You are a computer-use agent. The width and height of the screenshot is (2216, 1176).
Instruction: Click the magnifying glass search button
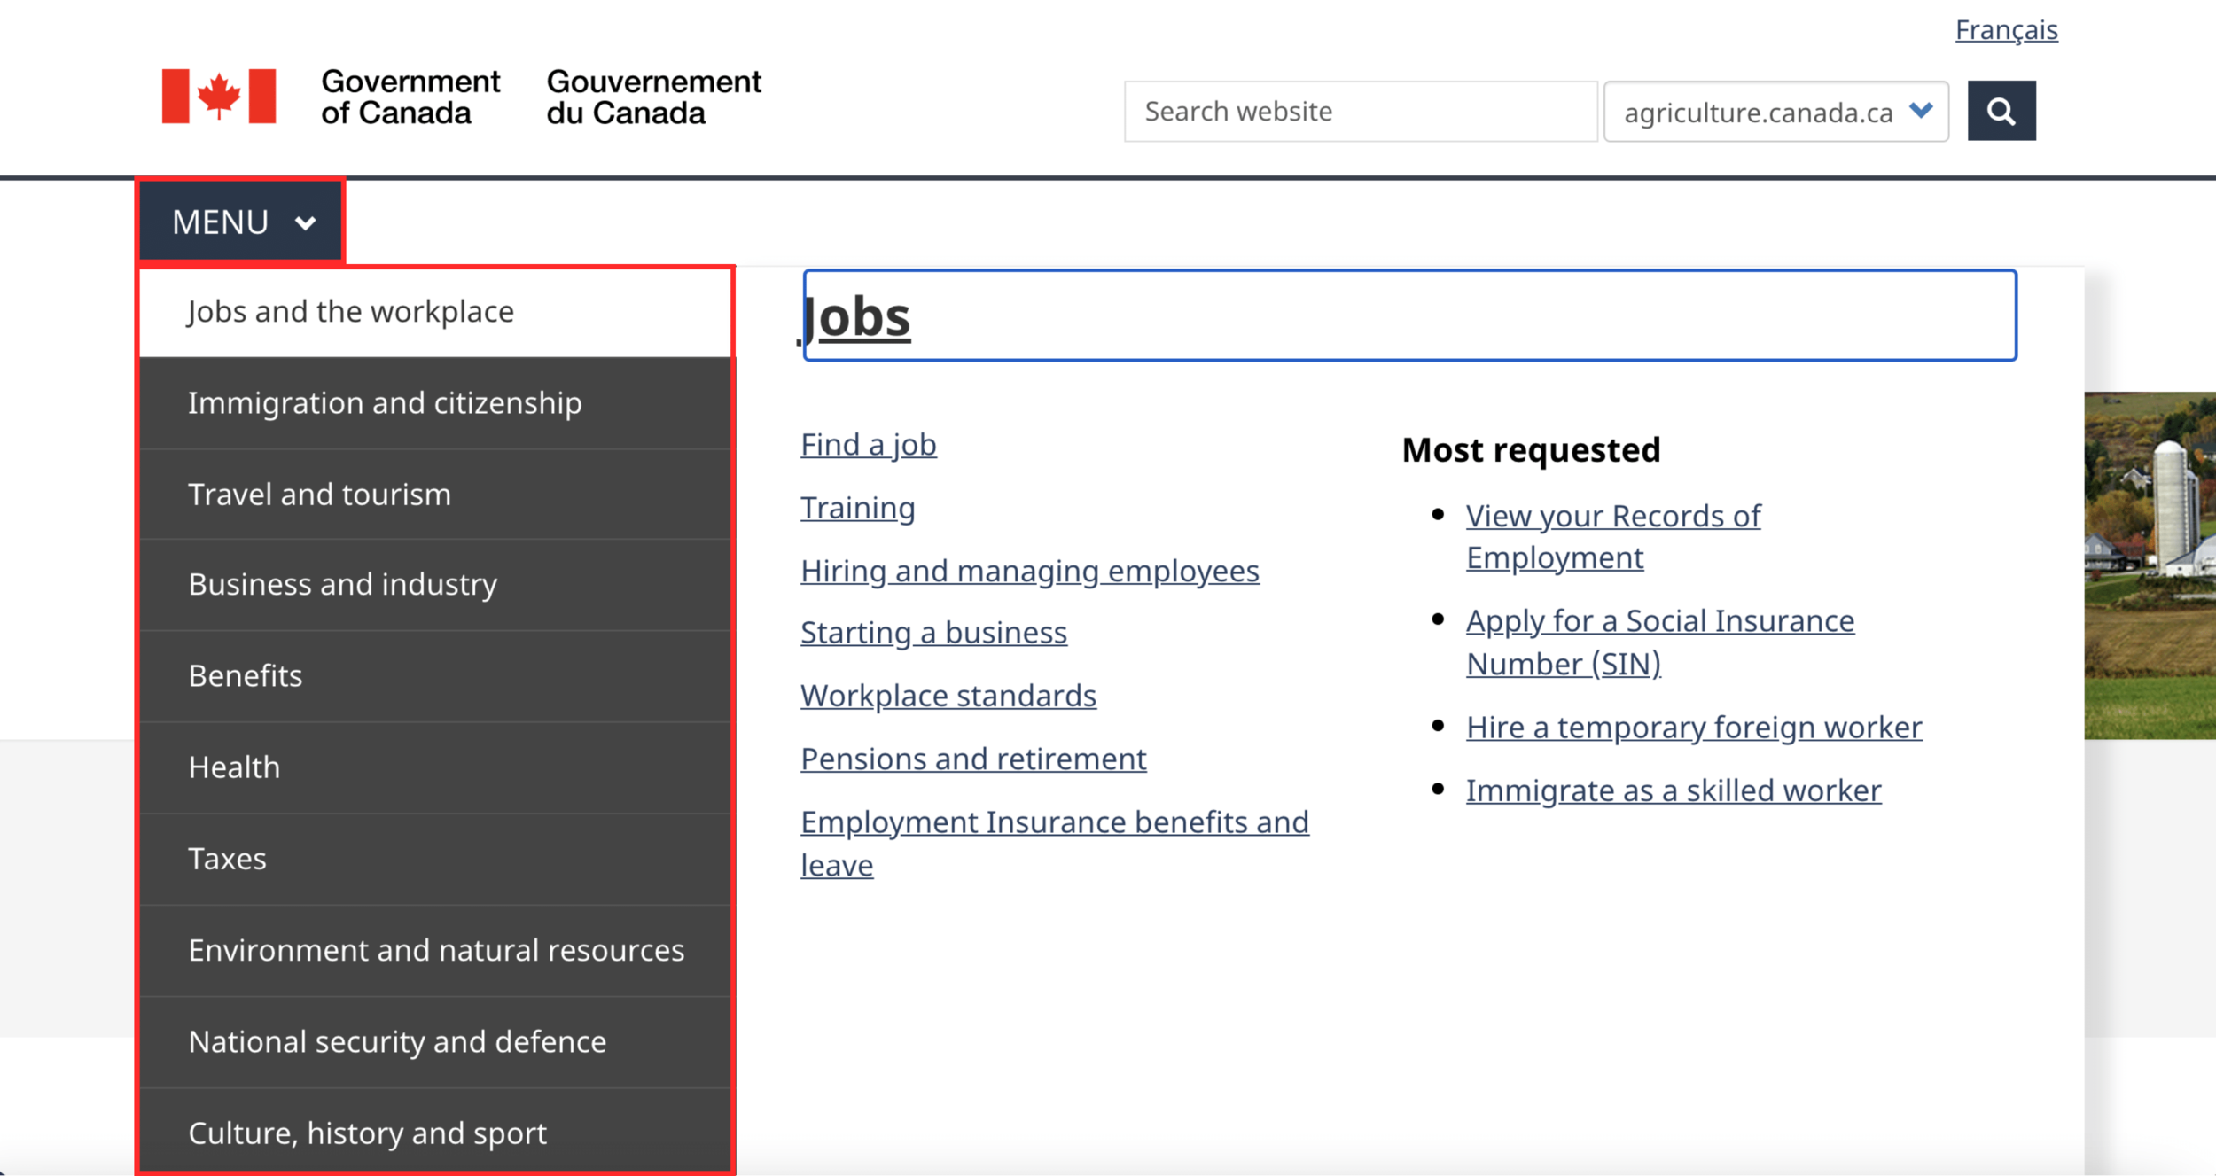click(2001, 112)
